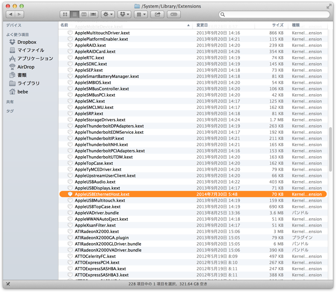
Task: Click the タグ sidebar heading
Action: pyautogui.click(x=10, y=111)
